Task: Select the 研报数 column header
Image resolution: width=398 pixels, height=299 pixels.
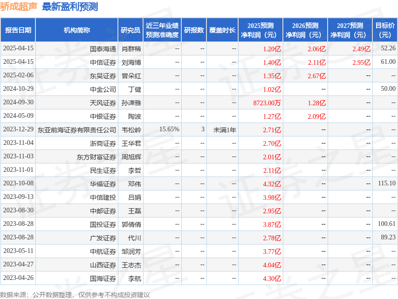Action: (194, 30)
